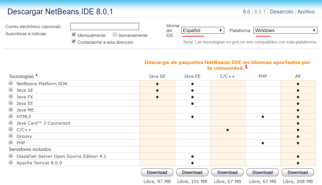Click the Java Card 3 Connected label

(x=43, y=123)
